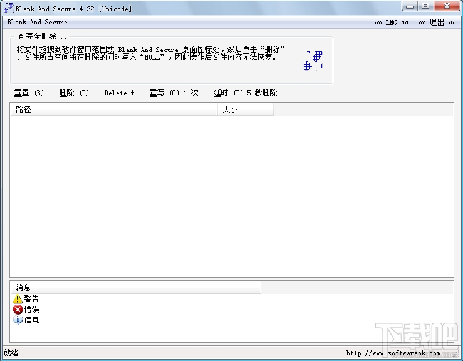Viewport: 463px width, 361px height.
Task: Click the 消息 column header
Action: 135,287
